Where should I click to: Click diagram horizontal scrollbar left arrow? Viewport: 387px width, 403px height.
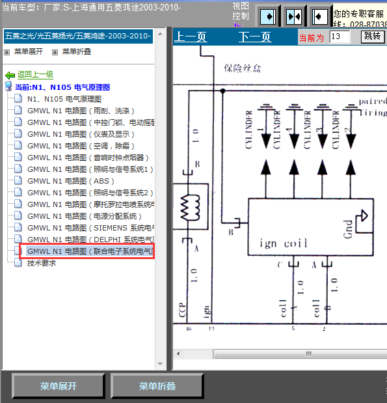coord(178,354)
